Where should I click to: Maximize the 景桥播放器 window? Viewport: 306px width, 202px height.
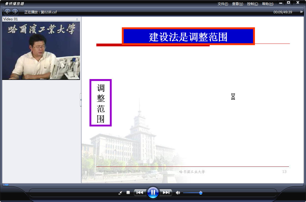289,2
